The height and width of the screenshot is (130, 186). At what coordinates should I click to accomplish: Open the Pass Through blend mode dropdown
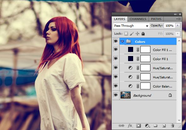[x=131, y=25]
